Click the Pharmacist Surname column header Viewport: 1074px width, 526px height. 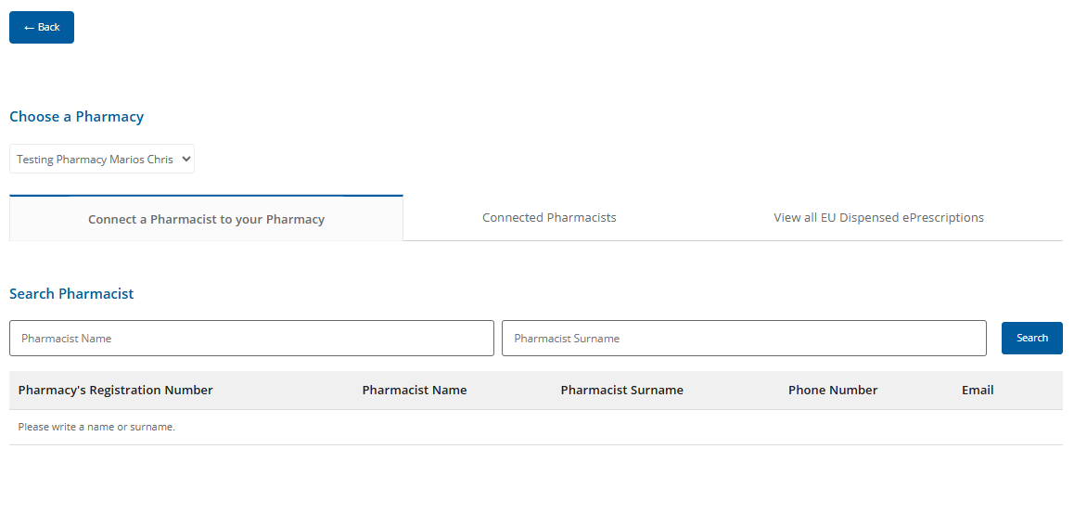tap(621, 391)
